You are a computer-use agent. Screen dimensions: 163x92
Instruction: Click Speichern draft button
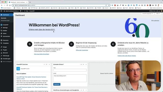tap(57, 84)
